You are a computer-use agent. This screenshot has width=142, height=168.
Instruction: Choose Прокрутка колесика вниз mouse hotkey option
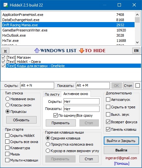point(48,144)
